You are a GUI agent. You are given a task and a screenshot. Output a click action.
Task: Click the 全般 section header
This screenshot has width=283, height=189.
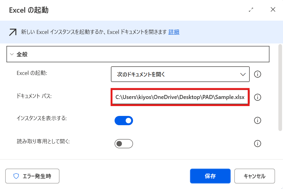[138, 54]
